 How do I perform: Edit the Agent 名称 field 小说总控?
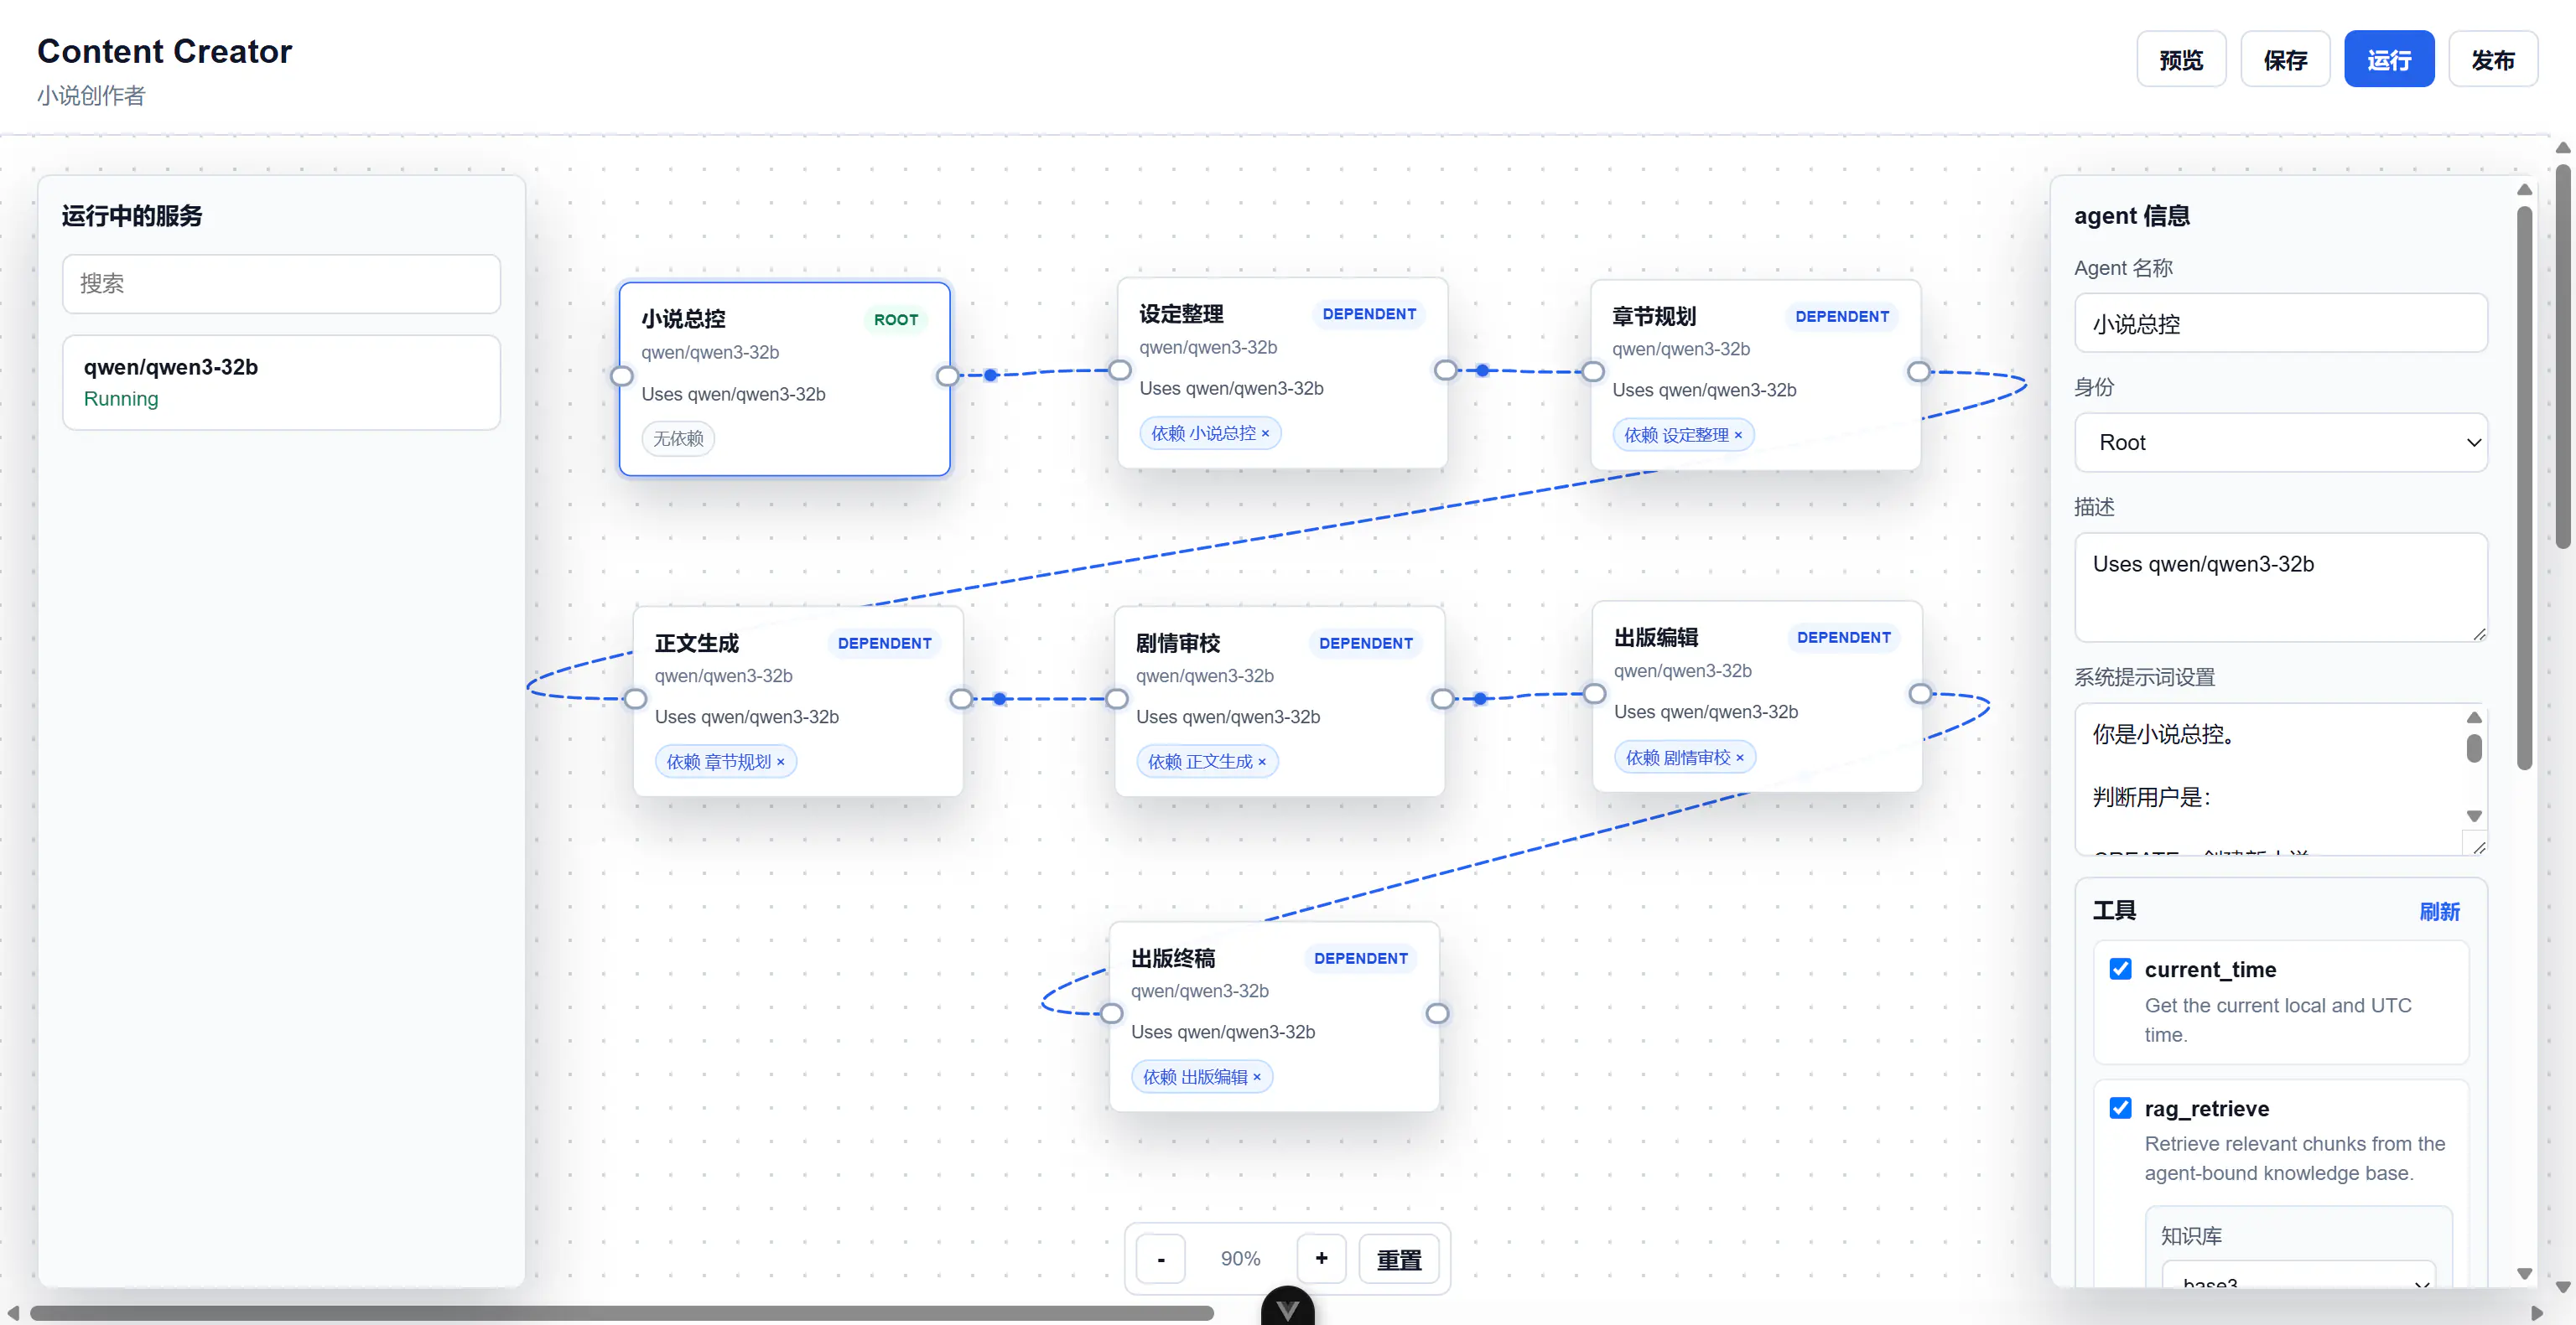click(2280, 323)
